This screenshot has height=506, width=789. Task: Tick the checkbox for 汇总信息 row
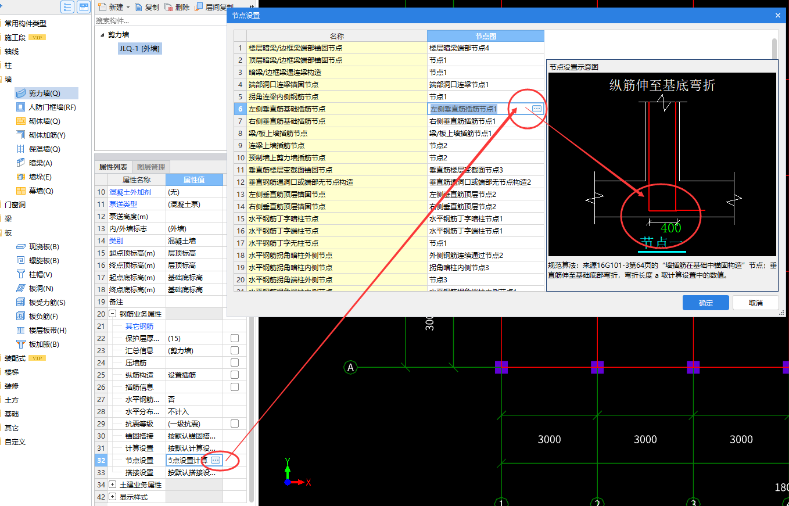point(235,350)
